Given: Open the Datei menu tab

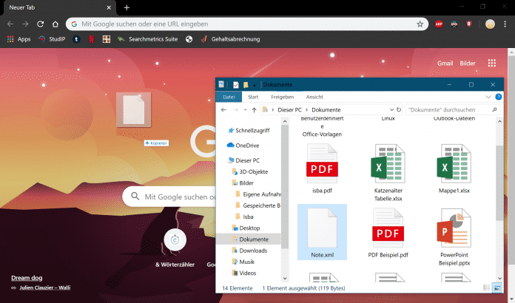Looking at the screenshot, I should (x=229, y=97).
